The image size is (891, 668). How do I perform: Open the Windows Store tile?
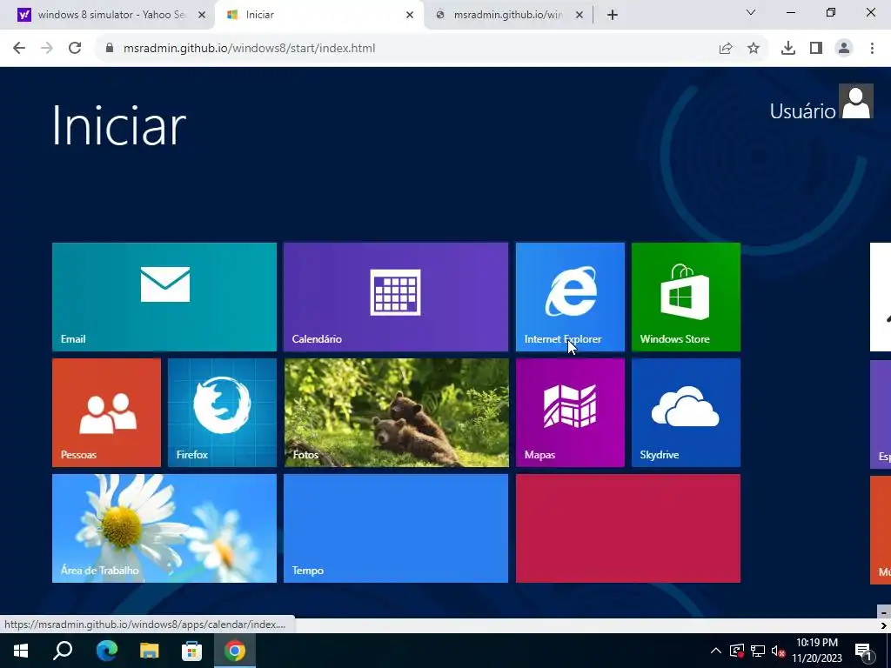pos(686,297)
